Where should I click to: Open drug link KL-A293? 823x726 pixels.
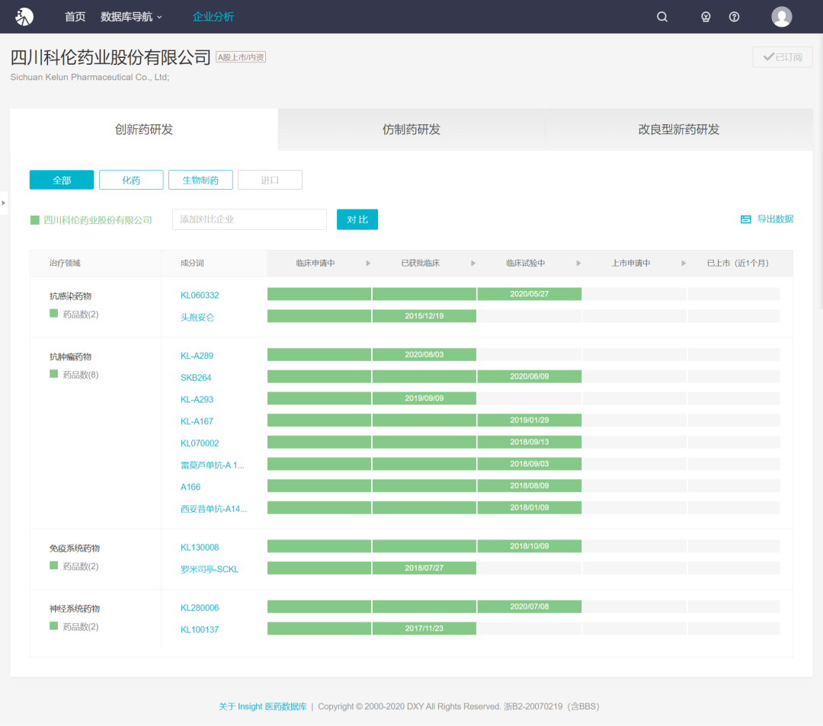(x=197, y=400)
